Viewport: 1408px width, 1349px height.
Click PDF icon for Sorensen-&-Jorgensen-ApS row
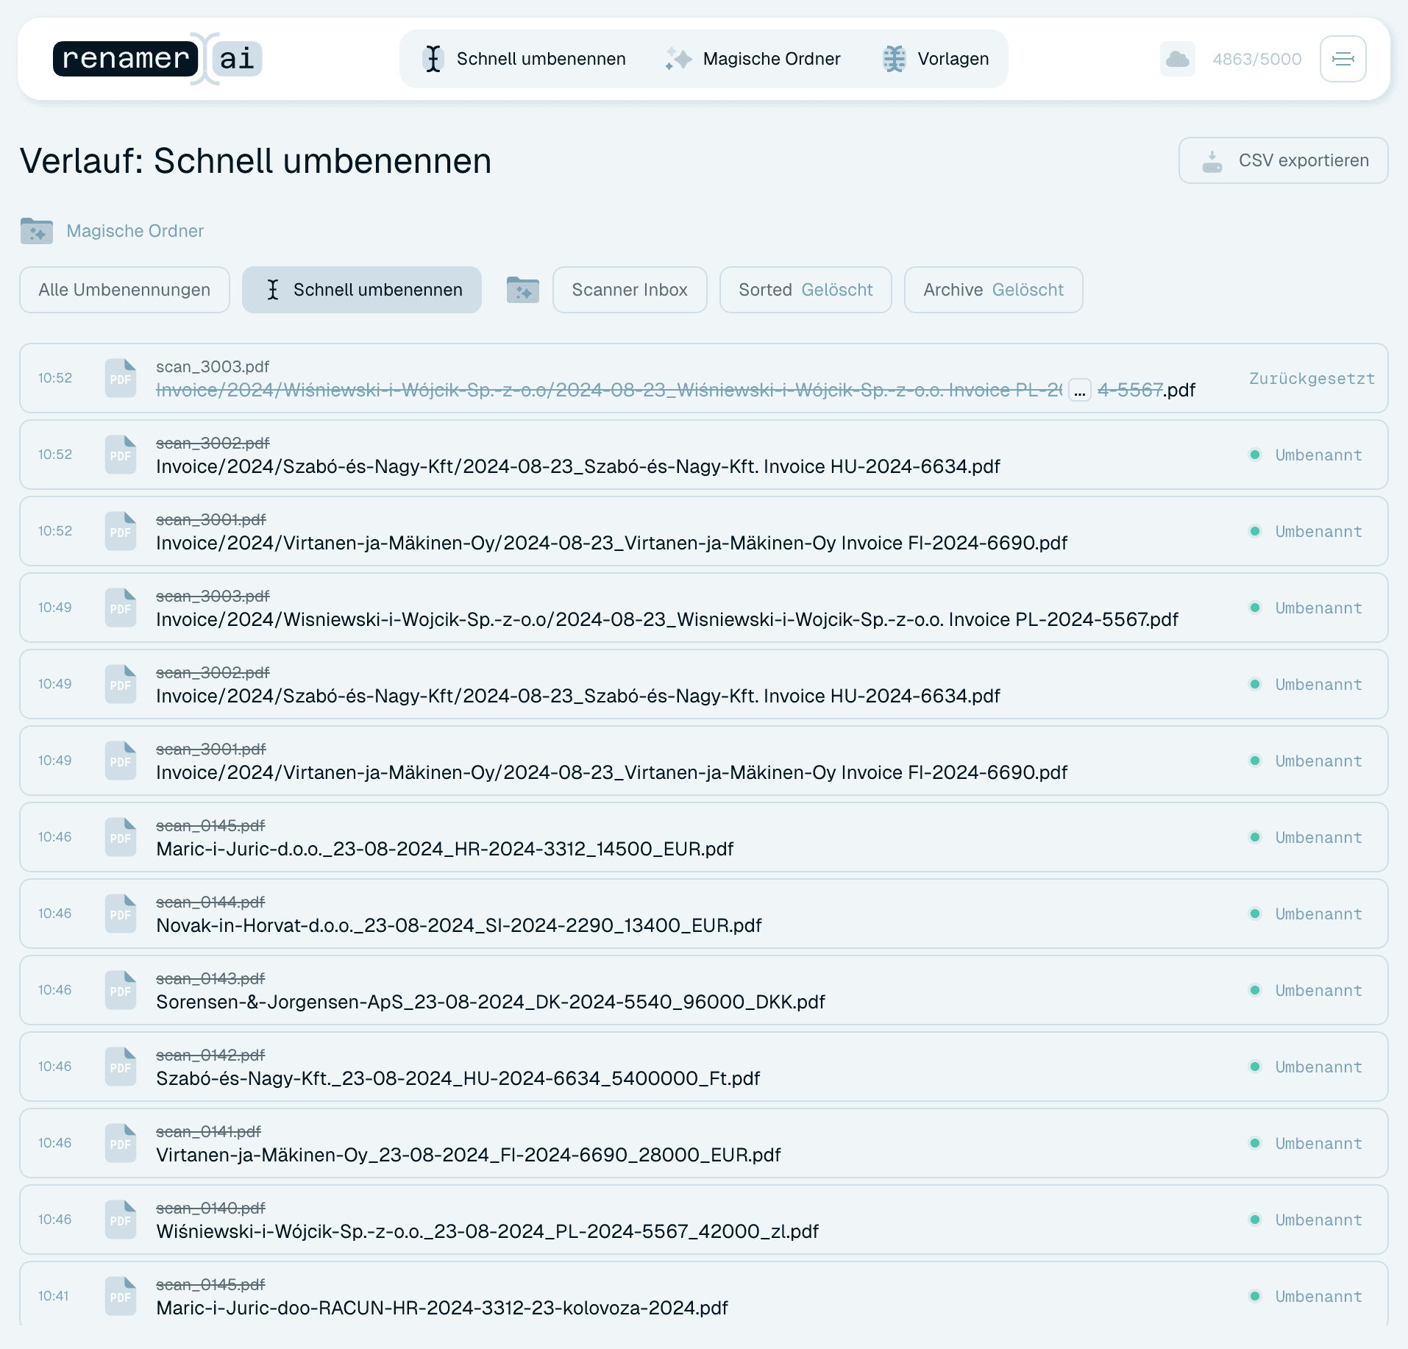(121, 990)
